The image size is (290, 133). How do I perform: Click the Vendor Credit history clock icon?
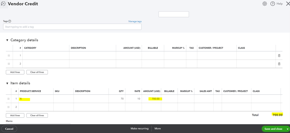3,4
